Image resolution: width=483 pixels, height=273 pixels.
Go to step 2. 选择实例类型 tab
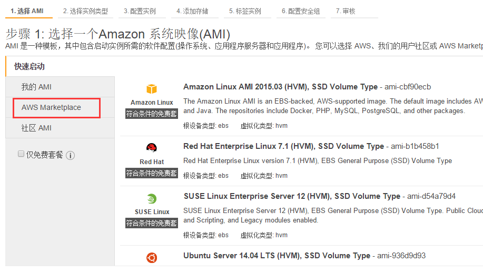click(x=85, y=12)
